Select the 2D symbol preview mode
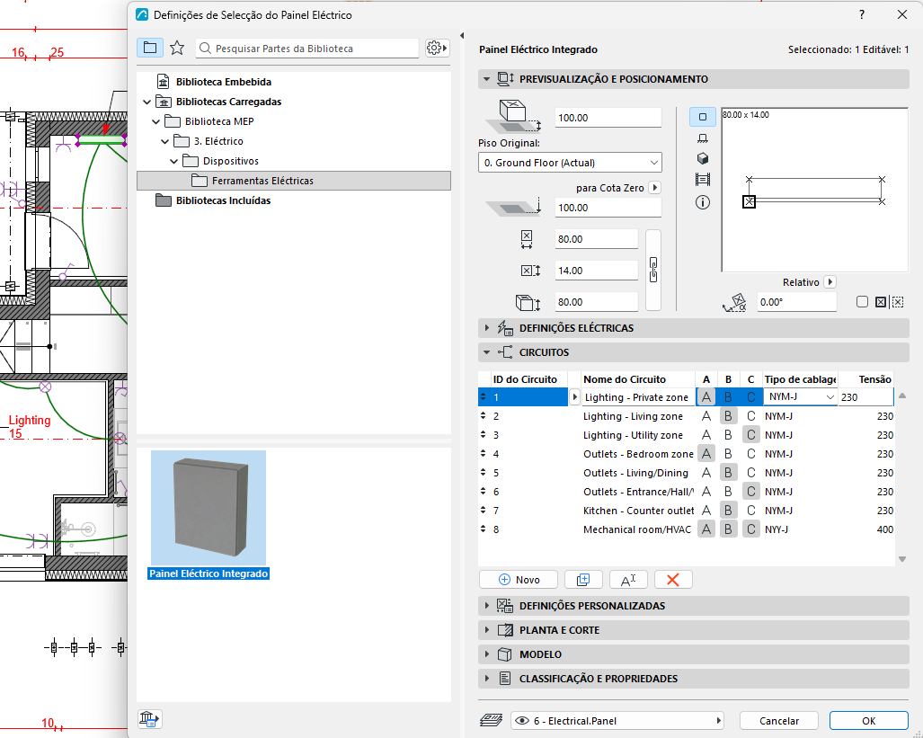 click(x=702, y=117)
